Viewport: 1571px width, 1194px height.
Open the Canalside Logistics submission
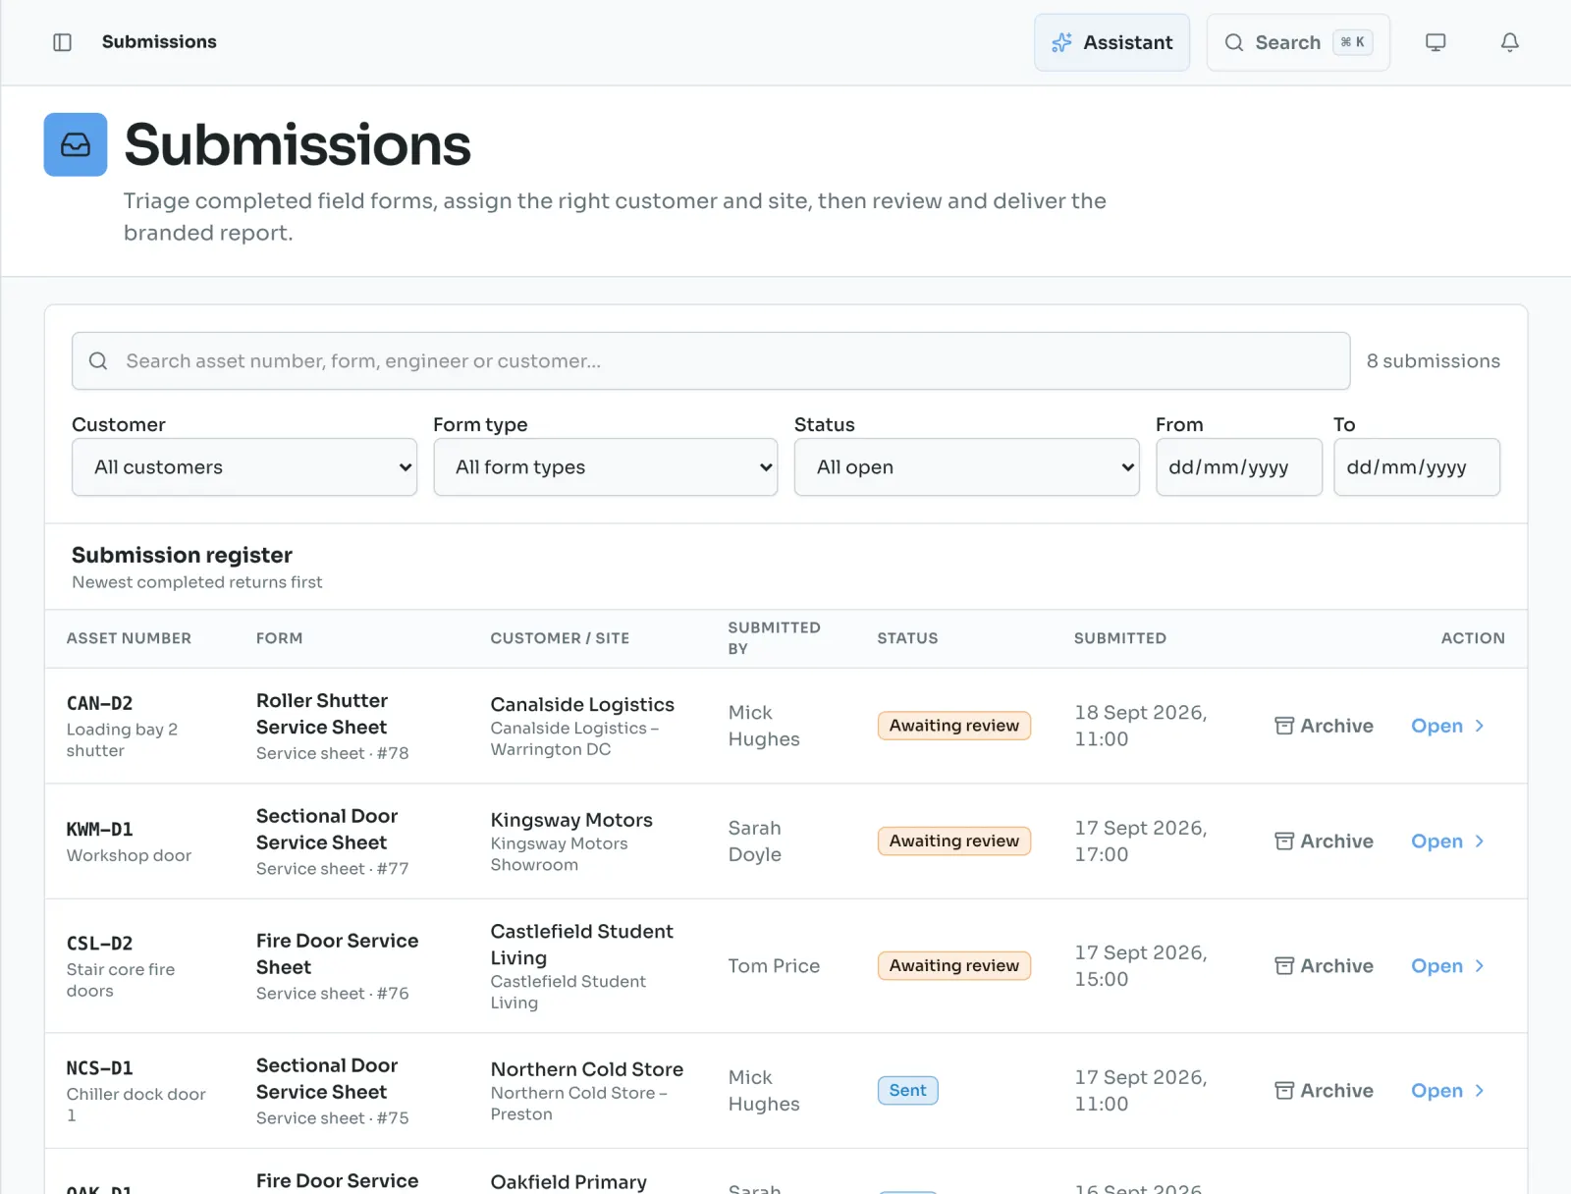click(x=1447, y=726)
